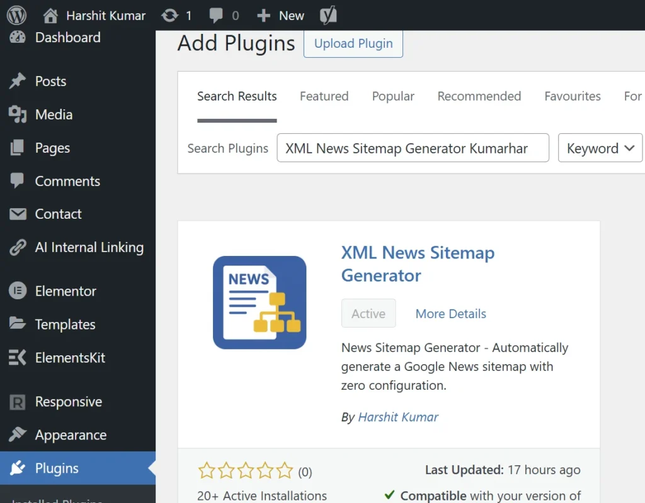Open More Details for the plugin
Viewport: 645px width, 503px height.
450,314
